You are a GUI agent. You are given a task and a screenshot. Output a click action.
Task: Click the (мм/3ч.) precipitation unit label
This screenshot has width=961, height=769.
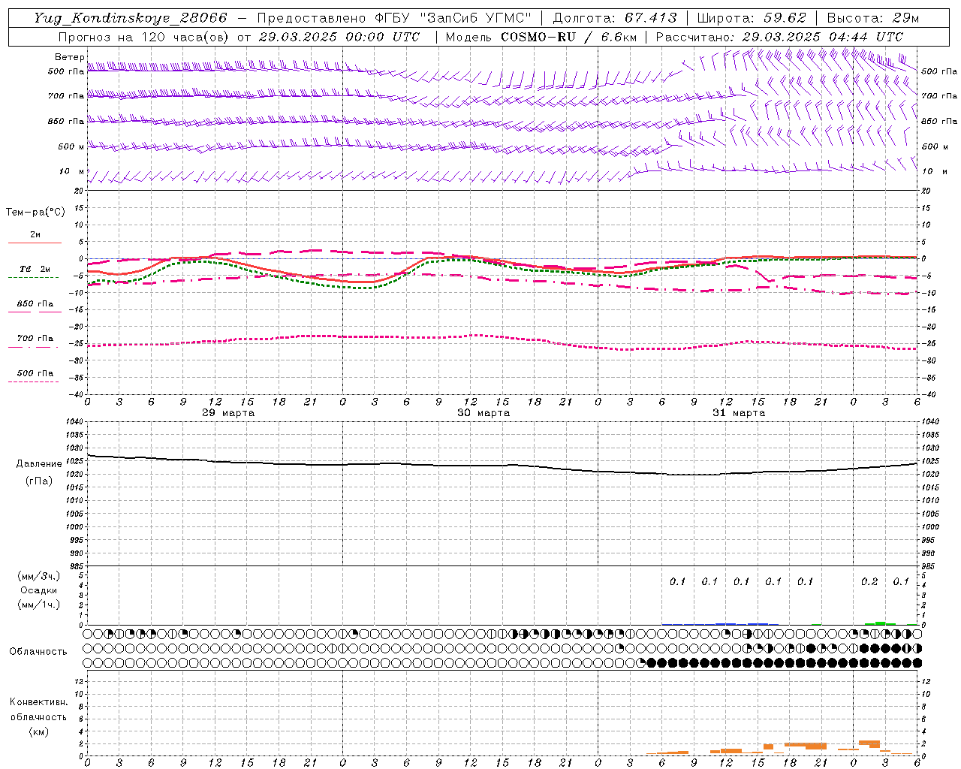click(39, 576)
